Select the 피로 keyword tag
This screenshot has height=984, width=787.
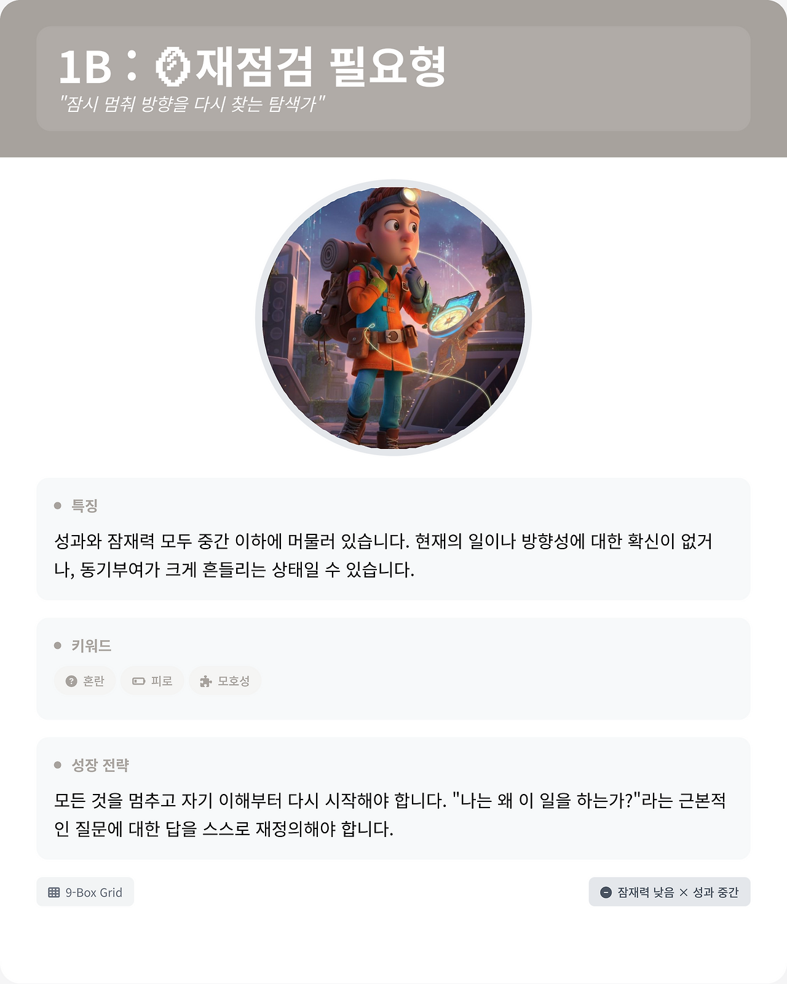click(x=152, y=681)
